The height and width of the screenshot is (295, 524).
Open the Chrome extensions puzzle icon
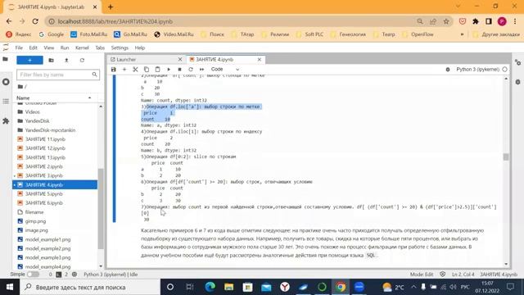pos(476,21)
